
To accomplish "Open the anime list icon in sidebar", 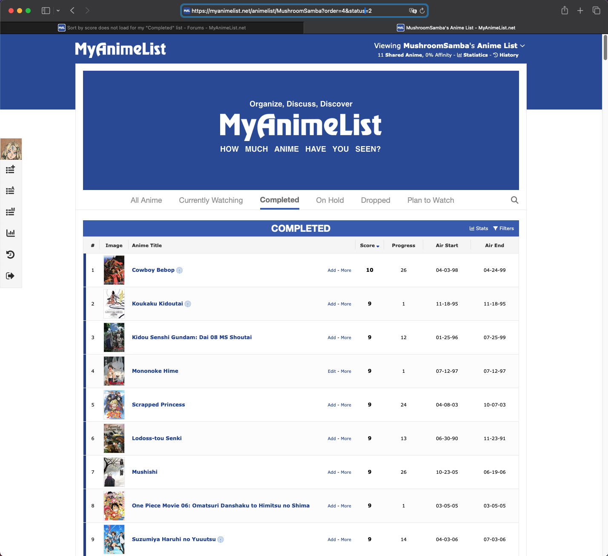I will tap(11, 190).
